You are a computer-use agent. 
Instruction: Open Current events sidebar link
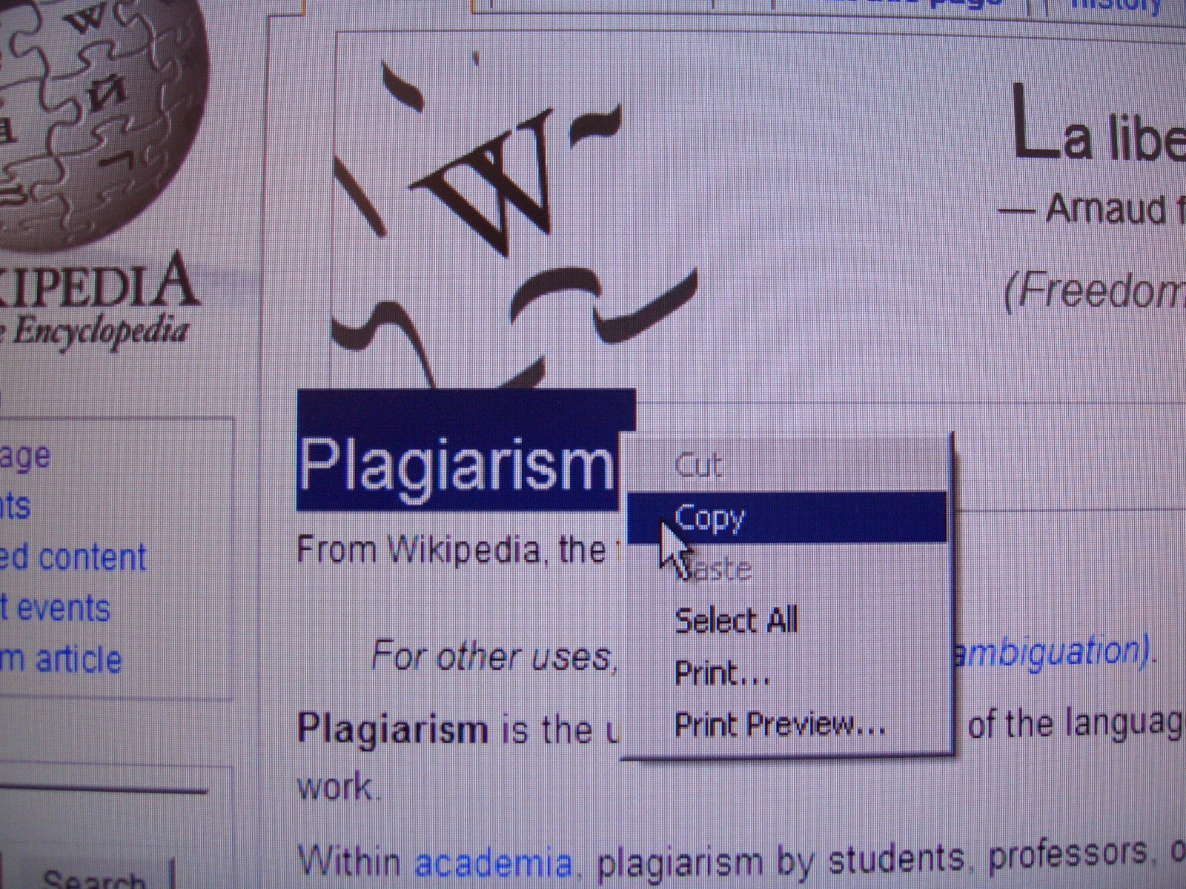(x=56, y=609)
